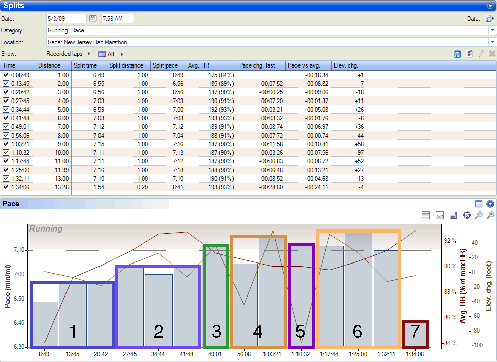497x362 pixels.
Task: Uncheck the 0:06:49 lap checkbox
Action: pos(6,75)
